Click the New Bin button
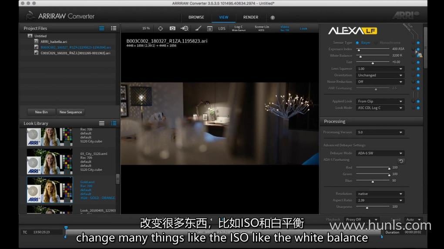Viewport: 444px width, 249px height. click(x=41, y=112)
